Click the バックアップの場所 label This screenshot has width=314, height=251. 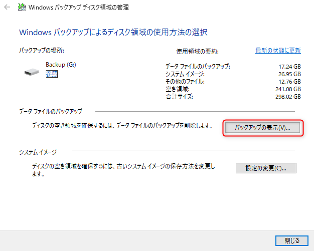tap(42, 51)
